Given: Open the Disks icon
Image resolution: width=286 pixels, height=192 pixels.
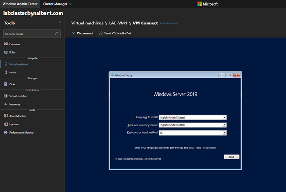Looking at the screenshot, I should 6,84.
